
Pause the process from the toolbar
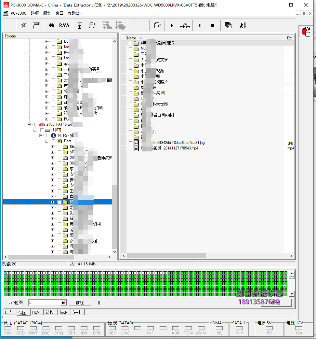(200, 25)
